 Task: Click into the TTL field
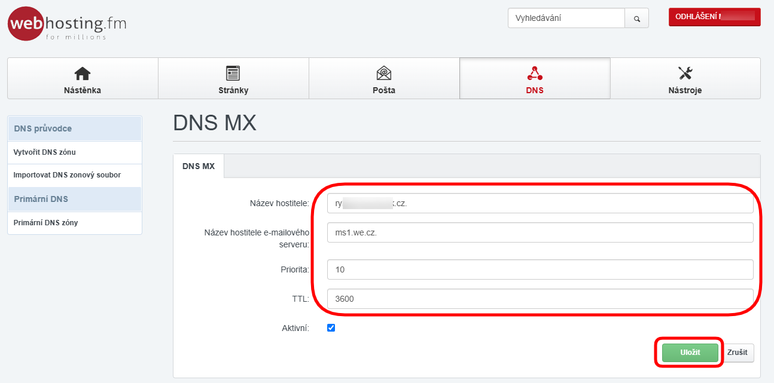(x=540, y=299)
